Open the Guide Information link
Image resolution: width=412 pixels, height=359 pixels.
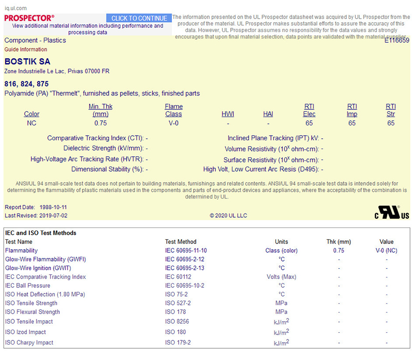pyautogui.click(x=26, y=50)
